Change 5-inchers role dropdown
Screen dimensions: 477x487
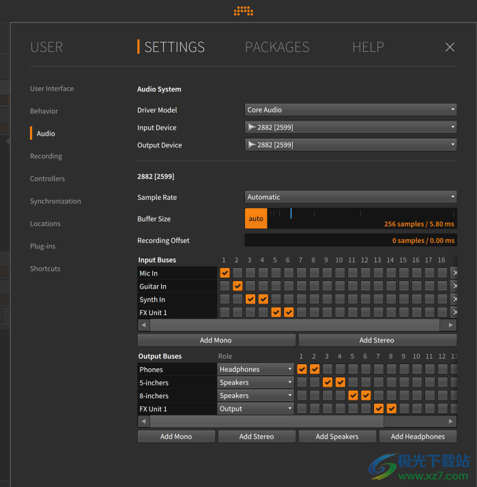255,382
